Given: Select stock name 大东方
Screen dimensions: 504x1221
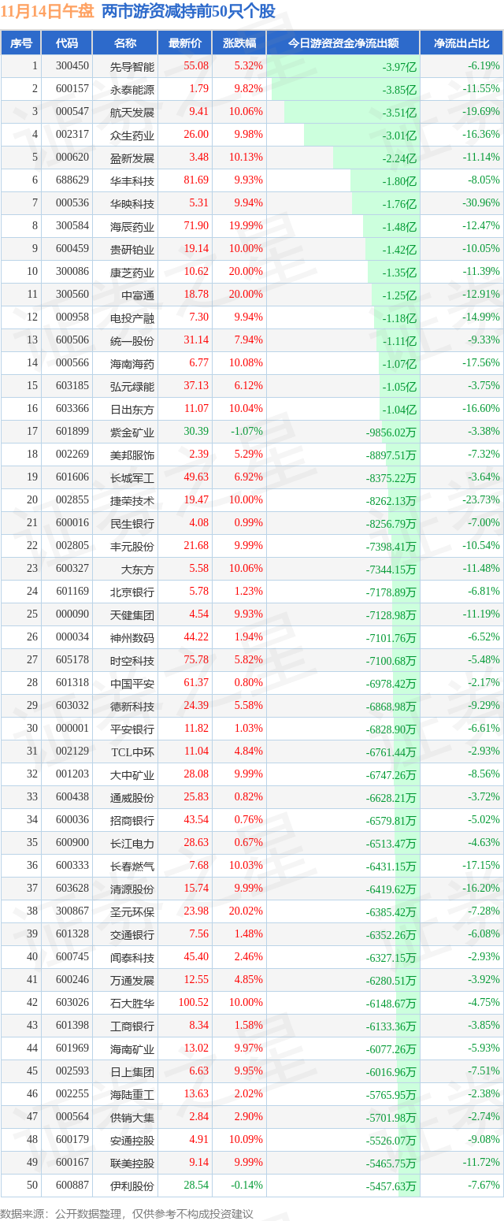Looking at the screenshot, I should tap(138, 569).
